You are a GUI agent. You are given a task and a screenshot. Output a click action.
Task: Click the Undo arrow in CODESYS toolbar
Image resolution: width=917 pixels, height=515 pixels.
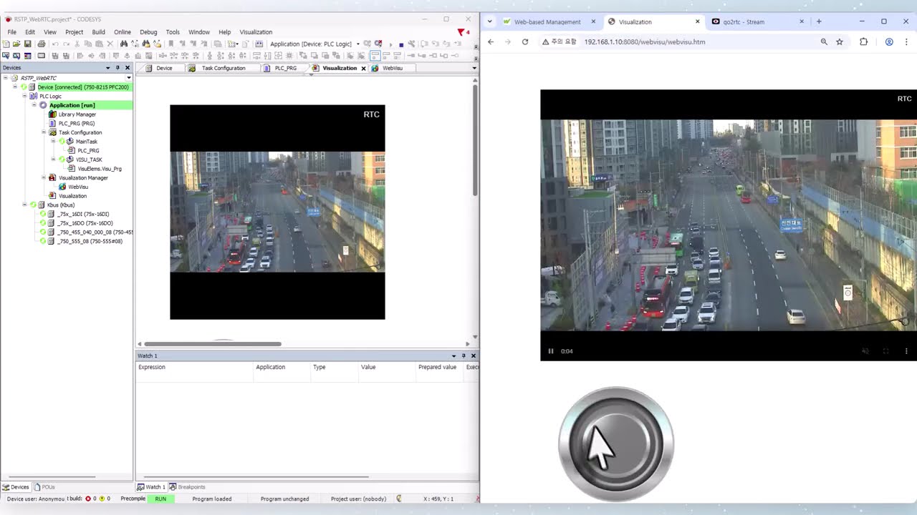(x=55, y=44)
